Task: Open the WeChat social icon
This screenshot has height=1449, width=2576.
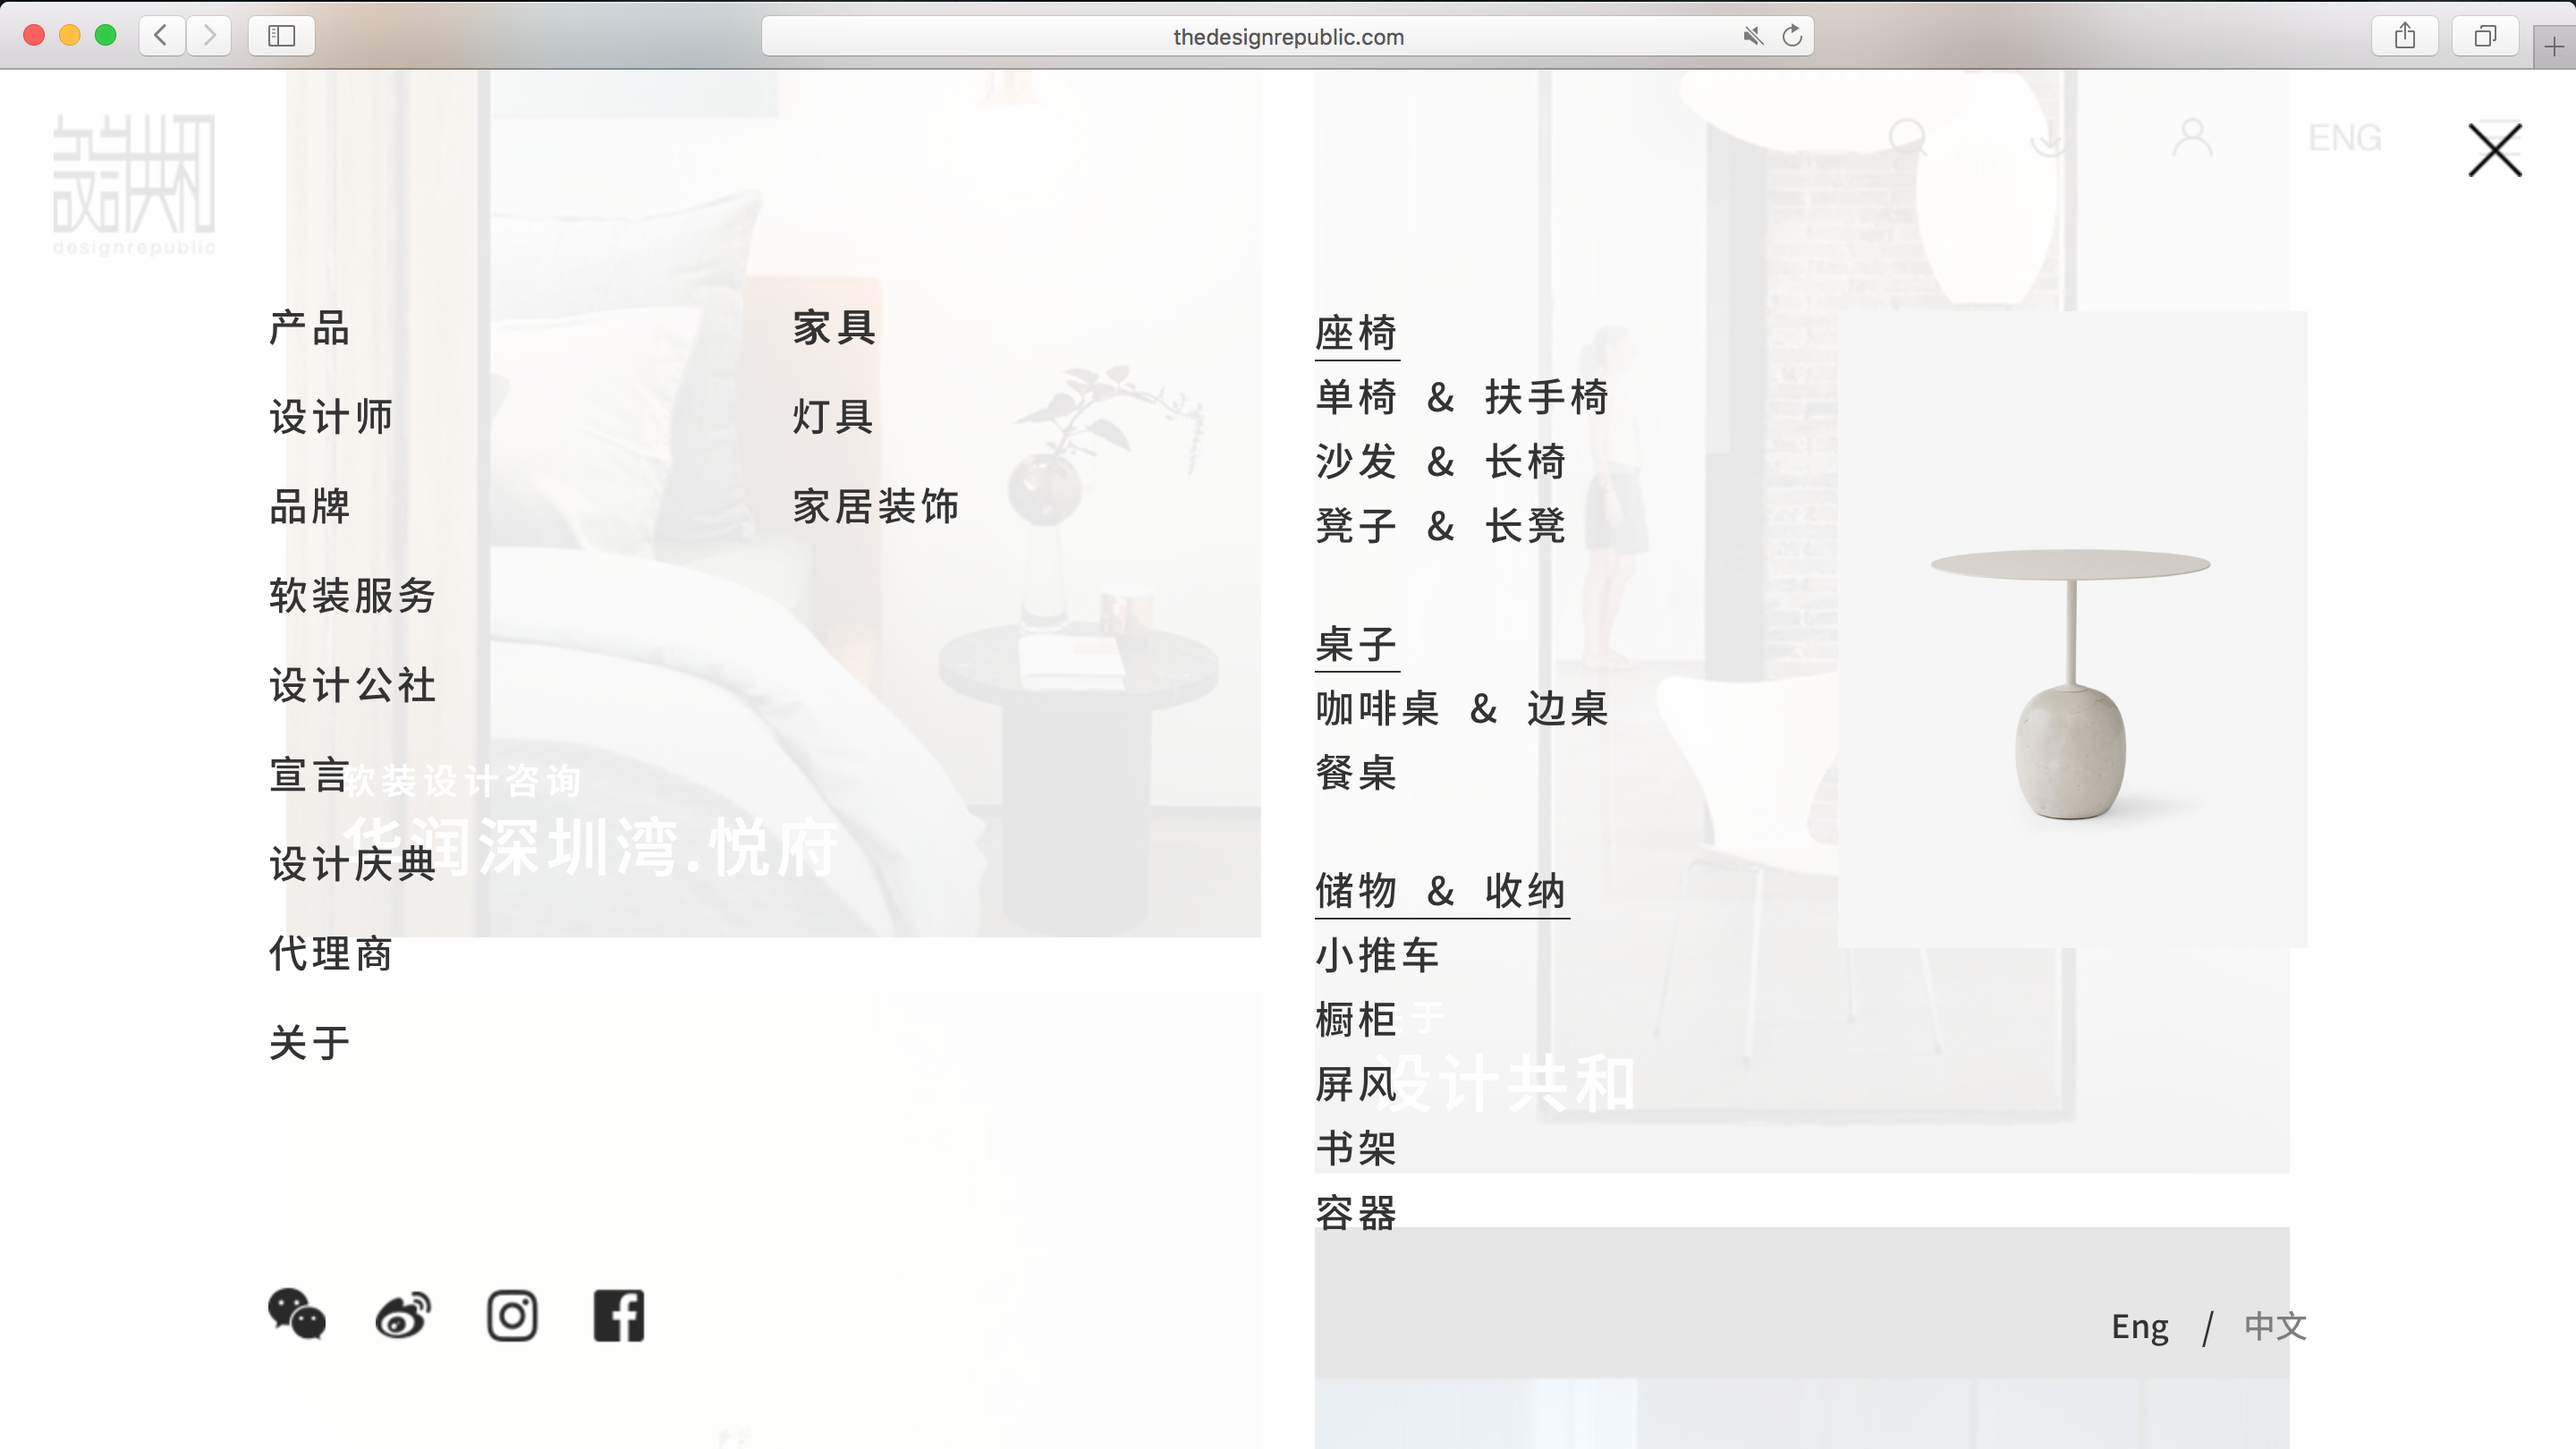Action: (x=296, y=1314)
